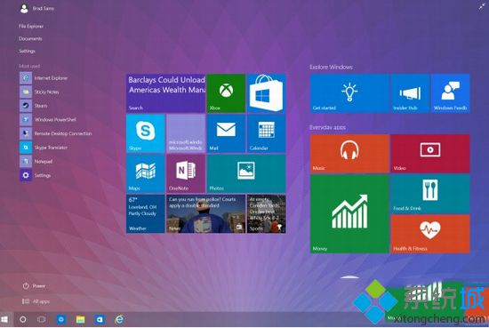Open the Get started tile

(349, 93)
